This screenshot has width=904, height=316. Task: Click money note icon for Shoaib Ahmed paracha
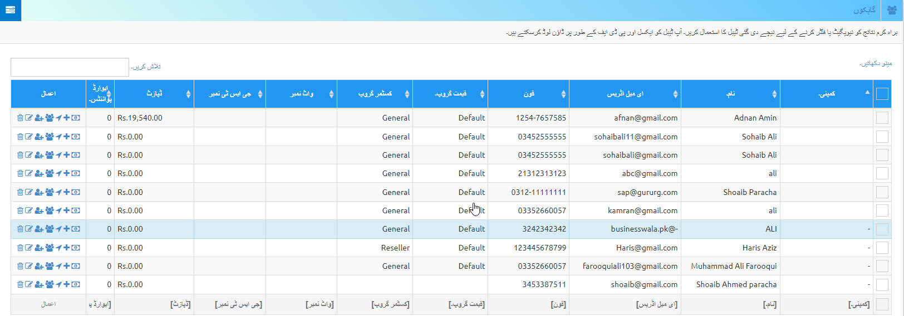[x=76, y=284]
